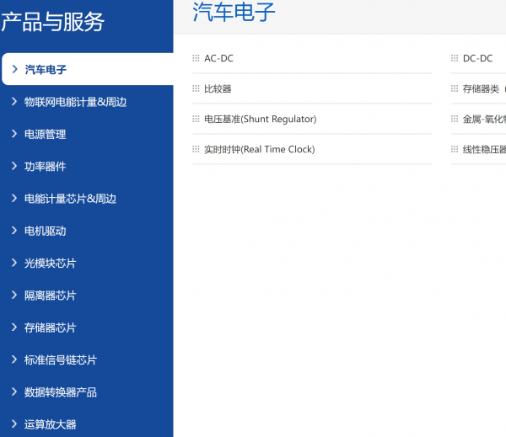Viewport: 506px width, 437px height.
Task: Click the grid icon beside 电压基准(Shunt Regulator)
Action: click(x=196, y=120)
